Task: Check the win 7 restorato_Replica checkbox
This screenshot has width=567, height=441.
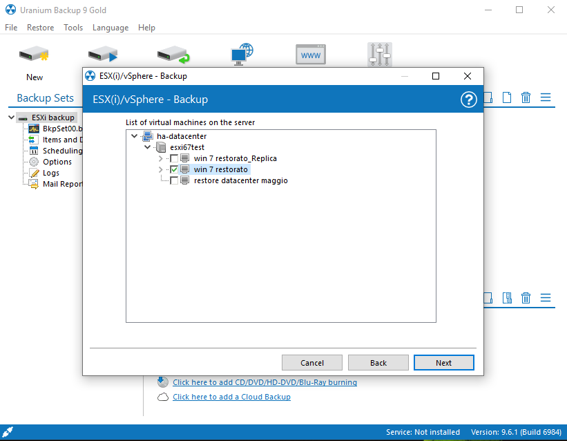Action: [x=174, y=158]
